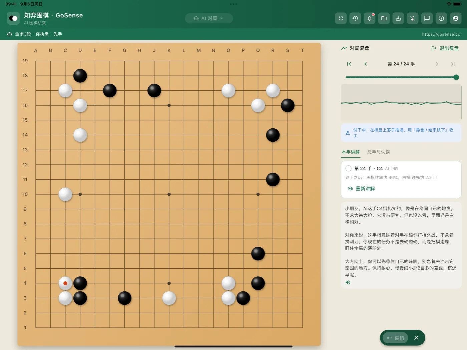Open user account profile icon
467x350 pixels.
tap(456, 18)
